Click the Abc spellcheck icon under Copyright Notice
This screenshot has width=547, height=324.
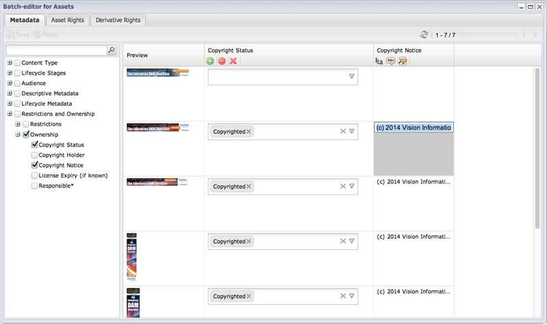click(390, 61)
